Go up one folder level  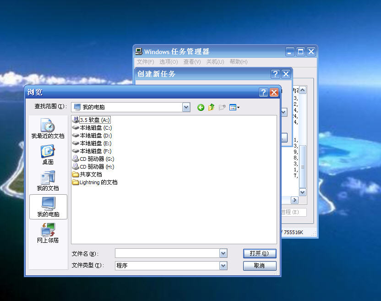click(211, 107)
